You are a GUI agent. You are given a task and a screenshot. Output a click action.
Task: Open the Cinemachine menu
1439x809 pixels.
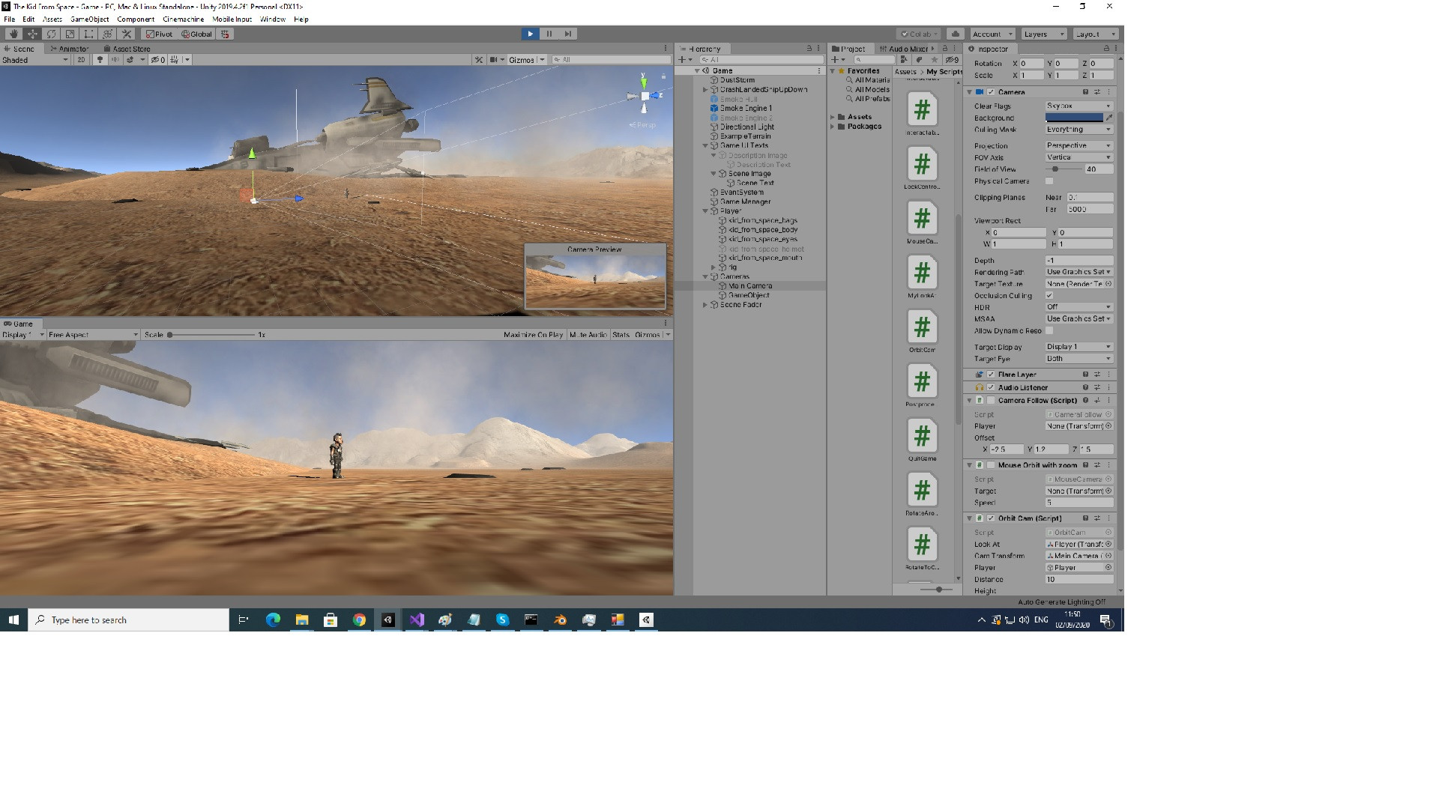184,19
